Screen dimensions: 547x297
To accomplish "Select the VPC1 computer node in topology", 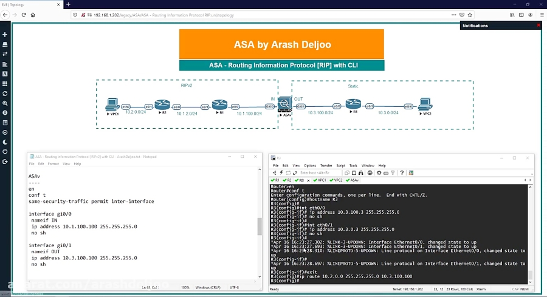I will point(112,105).
